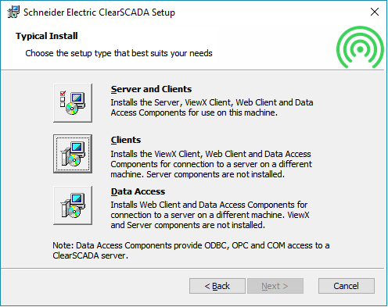Screen dimensions: 388x307
Task: Click "Choose the setup type" subtitle text
Action: (119, 53)
